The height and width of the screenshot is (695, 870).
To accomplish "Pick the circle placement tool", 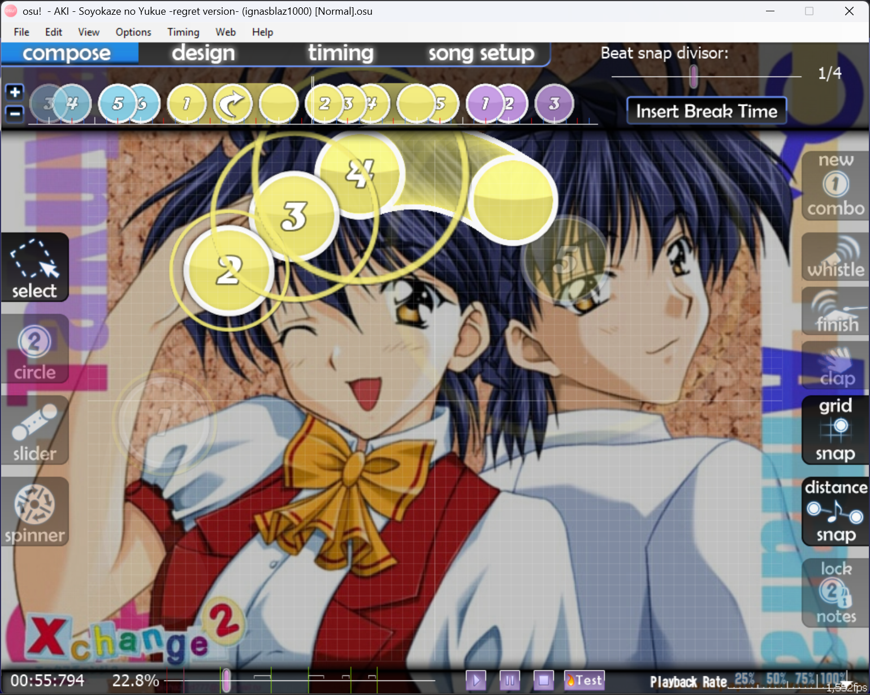I will [x=34, y=349].
